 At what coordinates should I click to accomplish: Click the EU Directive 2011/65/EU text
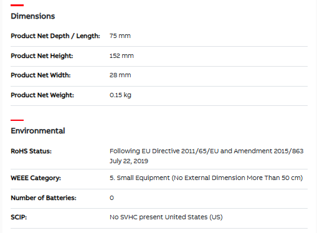[180, 151]
